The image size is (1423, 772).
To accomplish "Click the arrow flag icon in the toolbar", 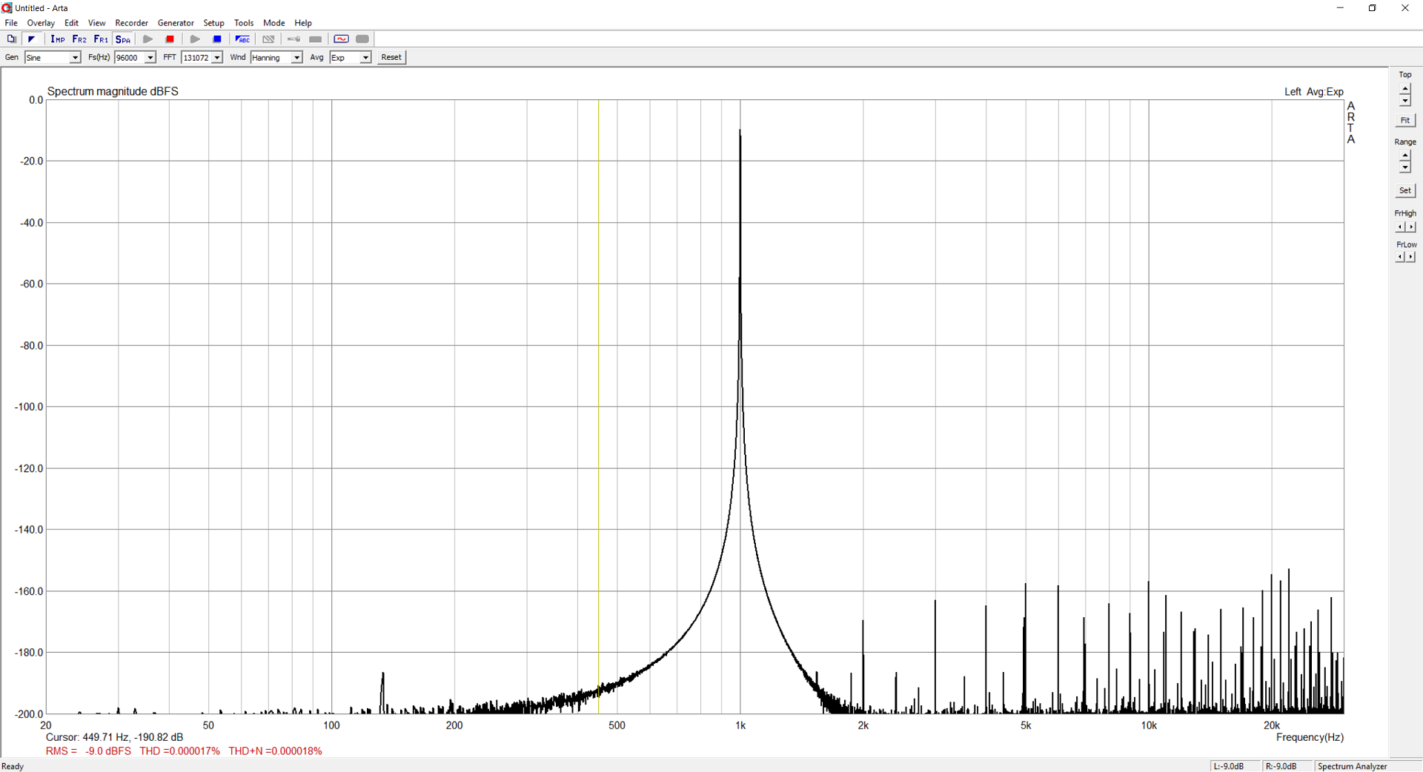I will [x=31, y=39].
